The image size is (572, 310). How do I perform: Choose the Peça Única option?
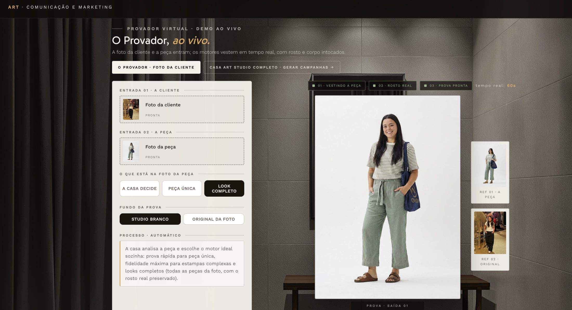(x=182, y=189)
